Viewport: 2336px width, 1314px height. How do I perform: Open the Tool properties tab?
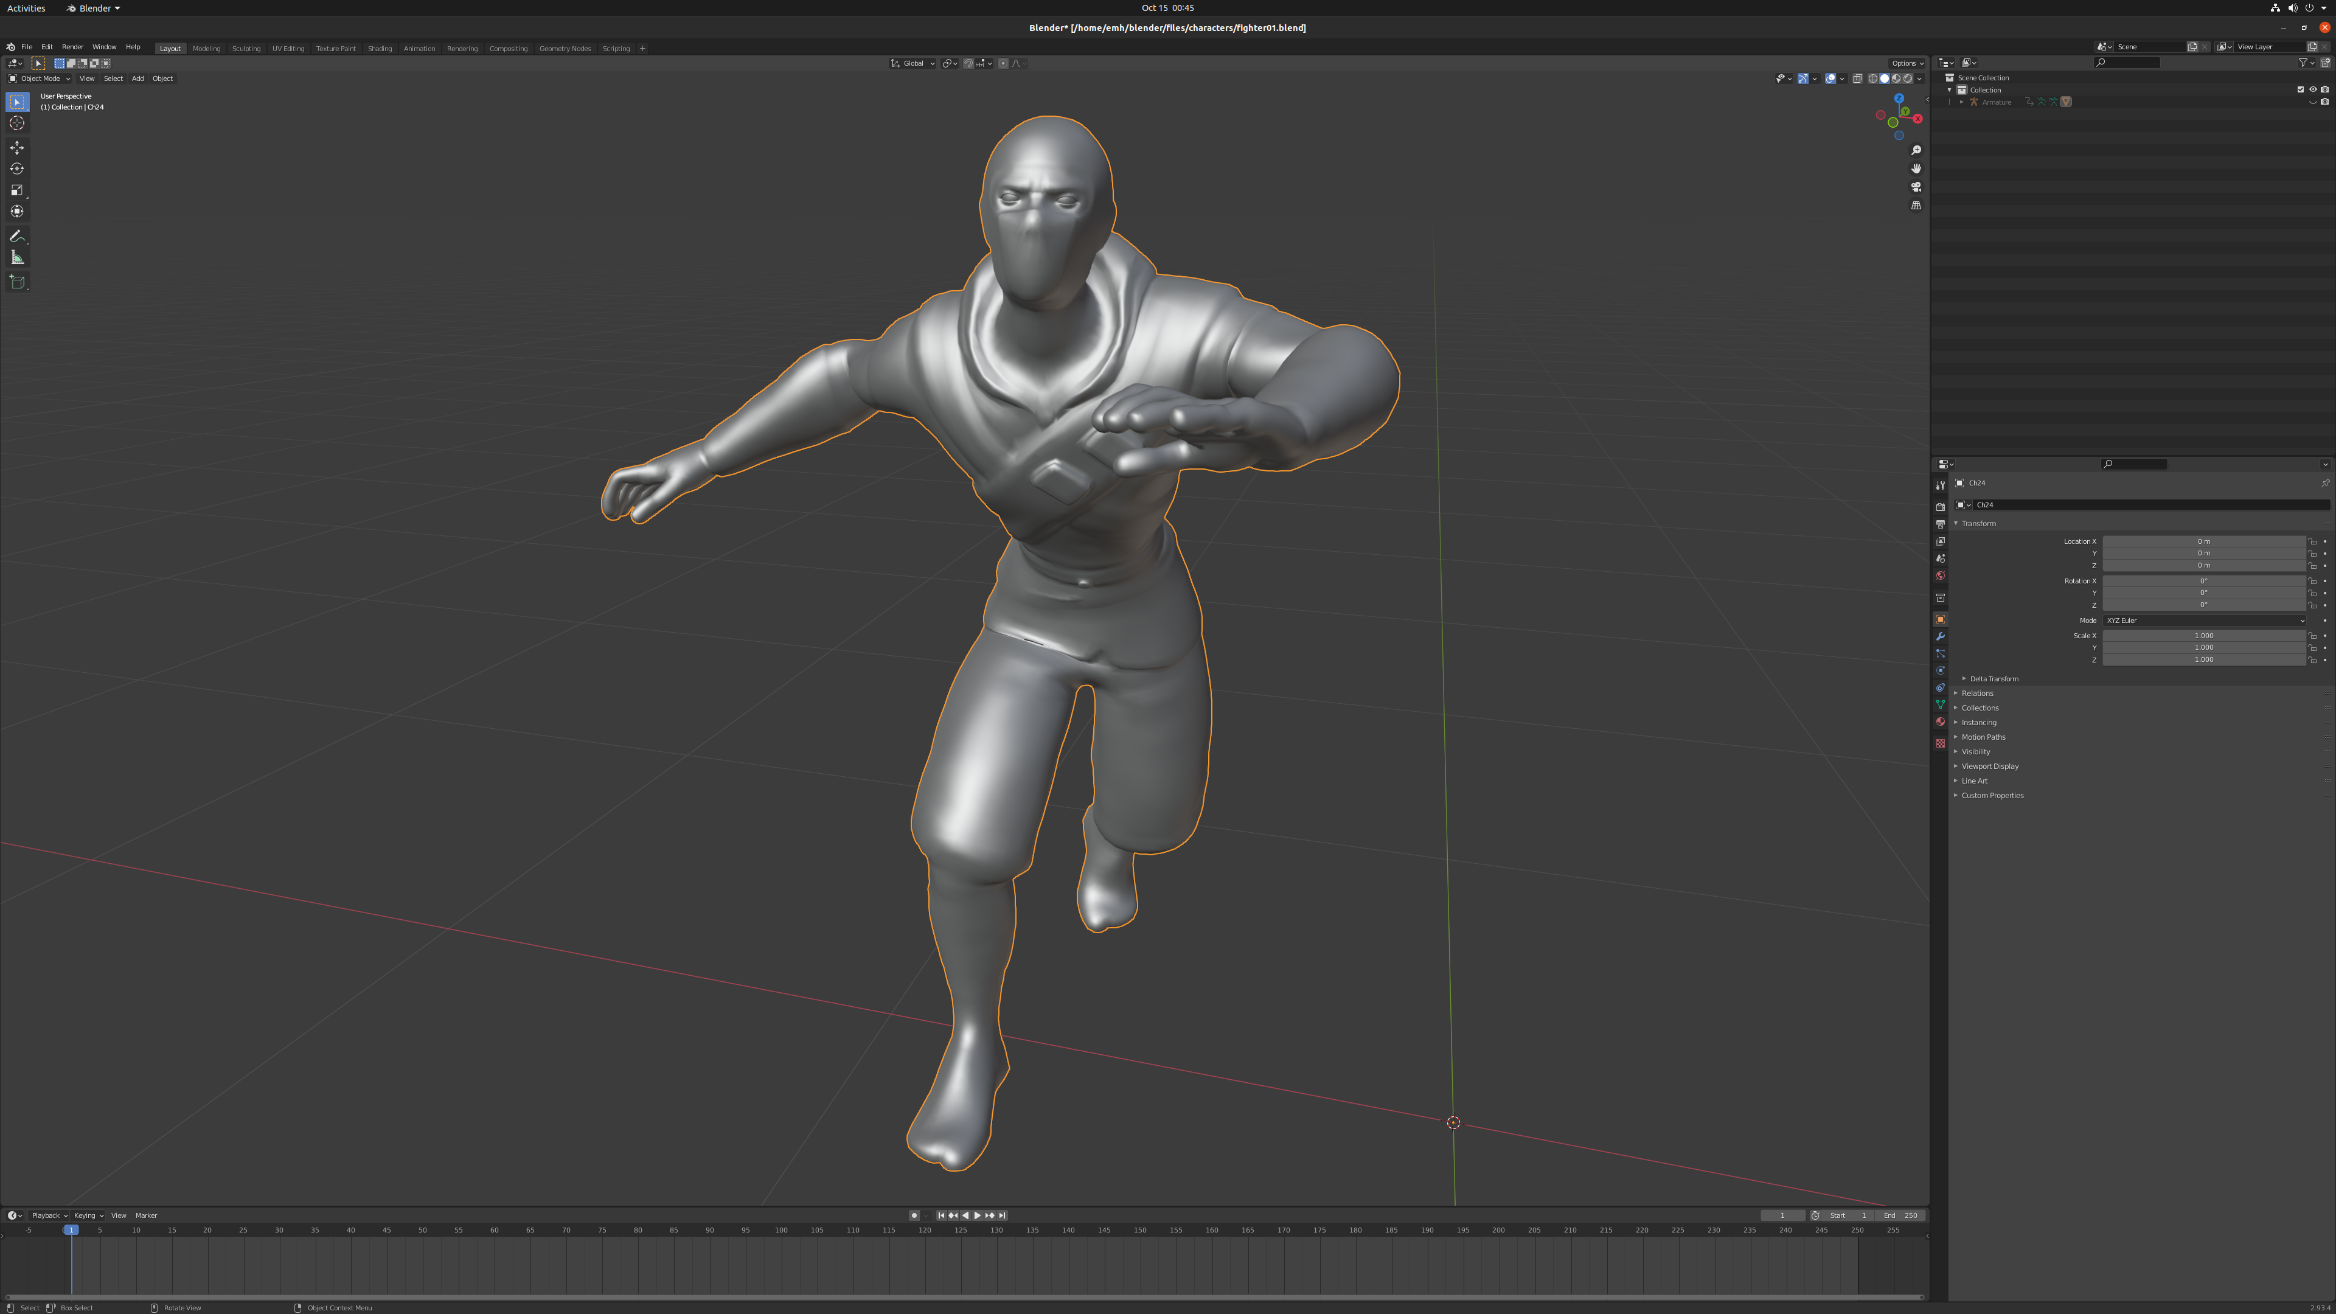(1940, 485)
